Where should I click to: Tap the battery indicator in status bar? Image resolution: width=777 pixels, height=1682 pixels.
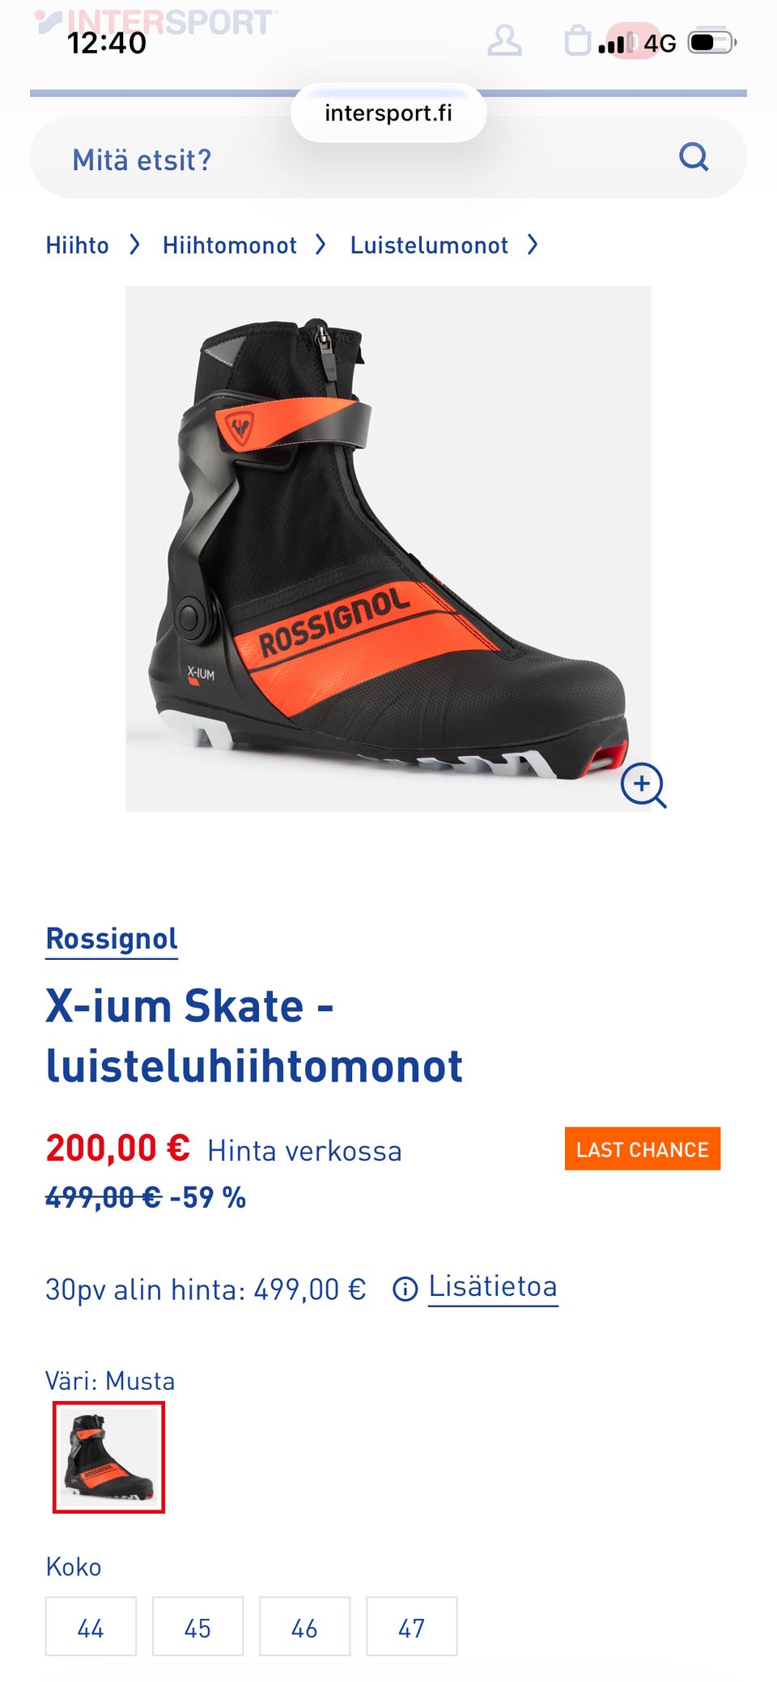(711, 42)
